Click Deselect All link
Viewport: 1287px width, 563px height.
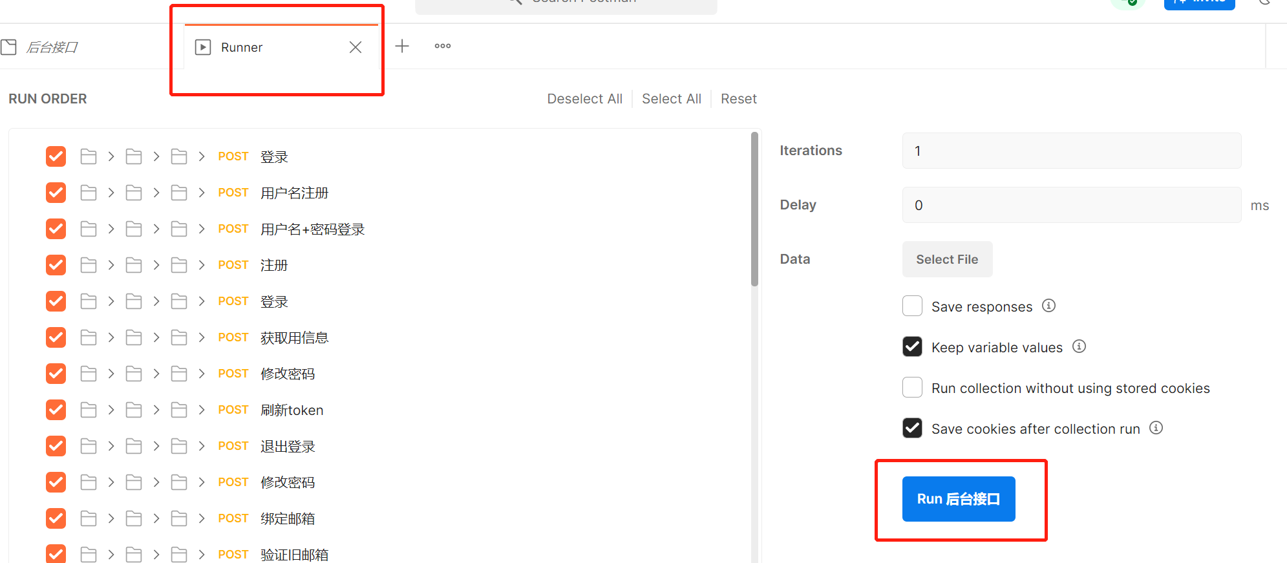584,99
